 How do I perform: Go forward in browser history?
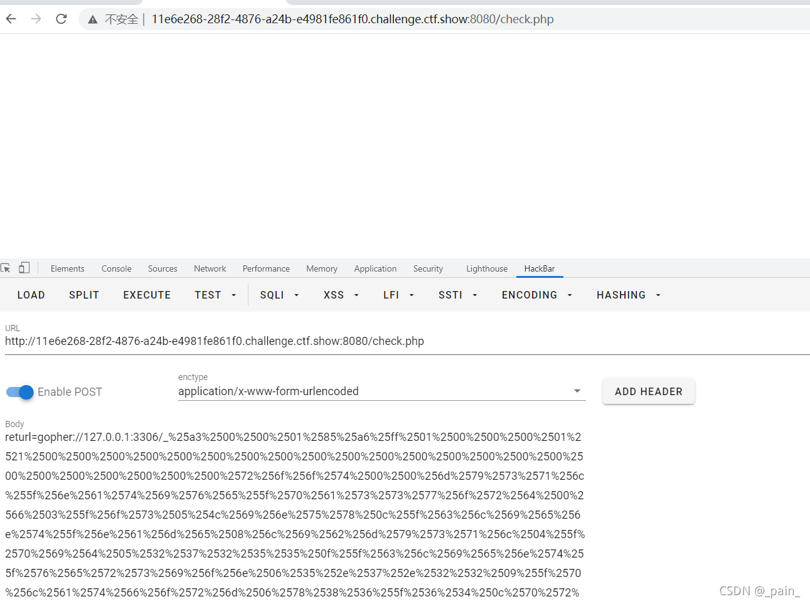tap(36, 19)
